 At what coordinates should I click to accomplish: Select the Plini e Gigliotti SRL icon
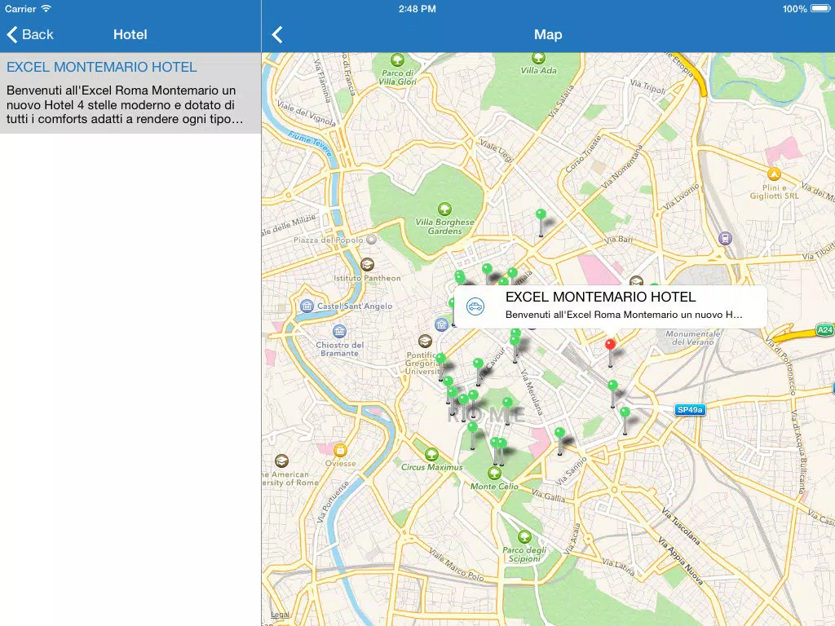click(774, 174)
